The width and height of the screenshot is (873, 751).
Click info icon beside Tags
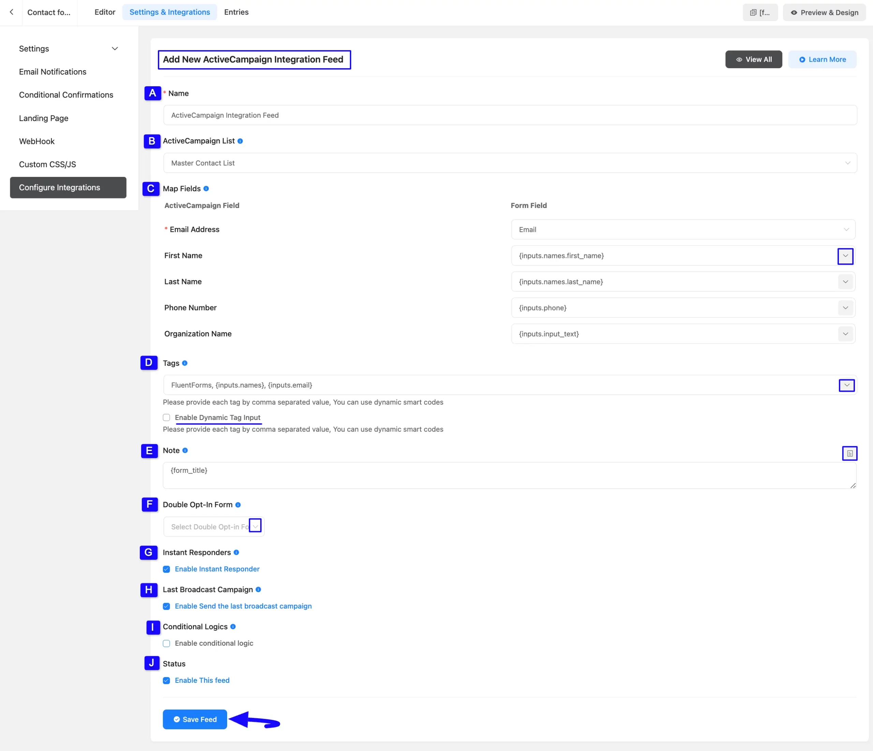pos(184,363)
